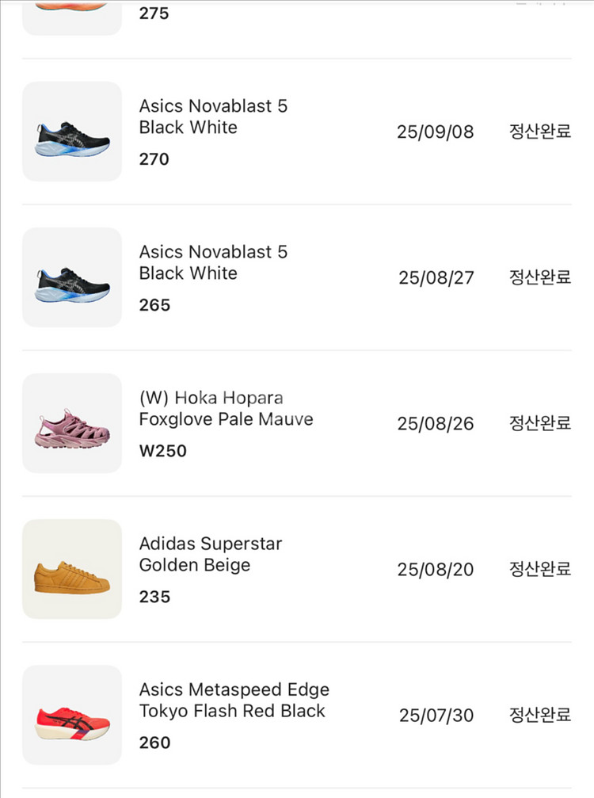594x798 pixels.
Task: Open the Hoka Hopara Foxglove Pale Mauve title
Action: coord(226,408)
